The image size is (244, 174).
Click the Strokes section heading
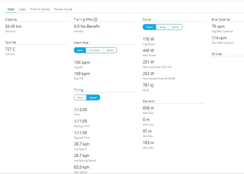pos(217,54)
